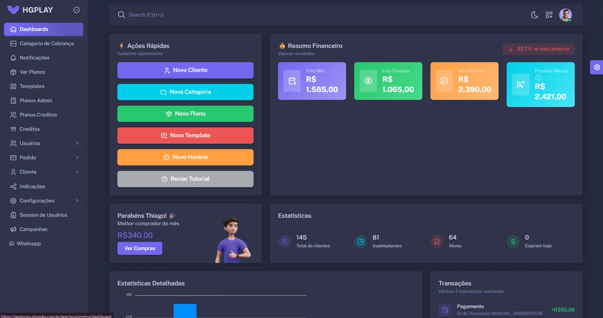Expand the Pedido sidebar menu

(44, 158)
